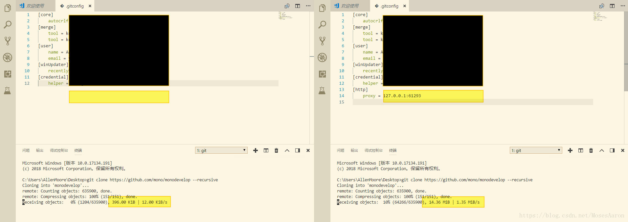Open 调试控制台 panel tab in right window
The width and height of the screenshot is (628, 222).
coord(373,150)
